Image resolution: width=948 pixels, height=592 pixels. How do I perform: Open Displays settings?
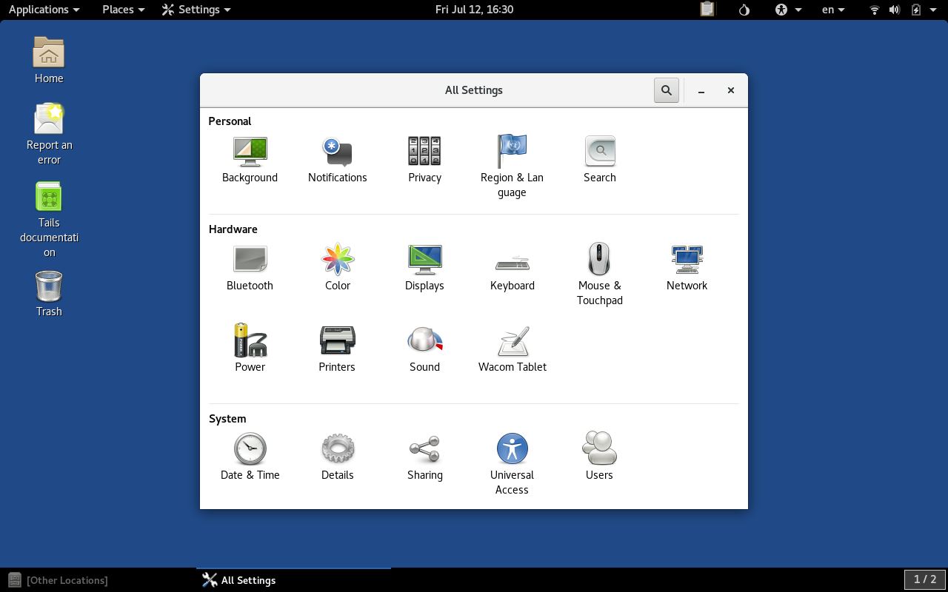(424, 267)
